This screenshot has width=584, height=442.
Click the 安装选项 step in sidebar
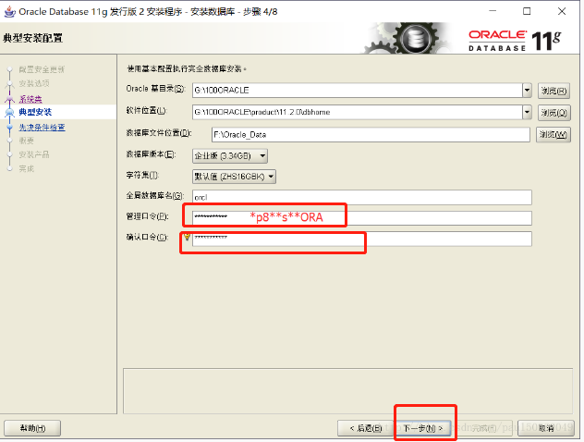pos(34,83)
